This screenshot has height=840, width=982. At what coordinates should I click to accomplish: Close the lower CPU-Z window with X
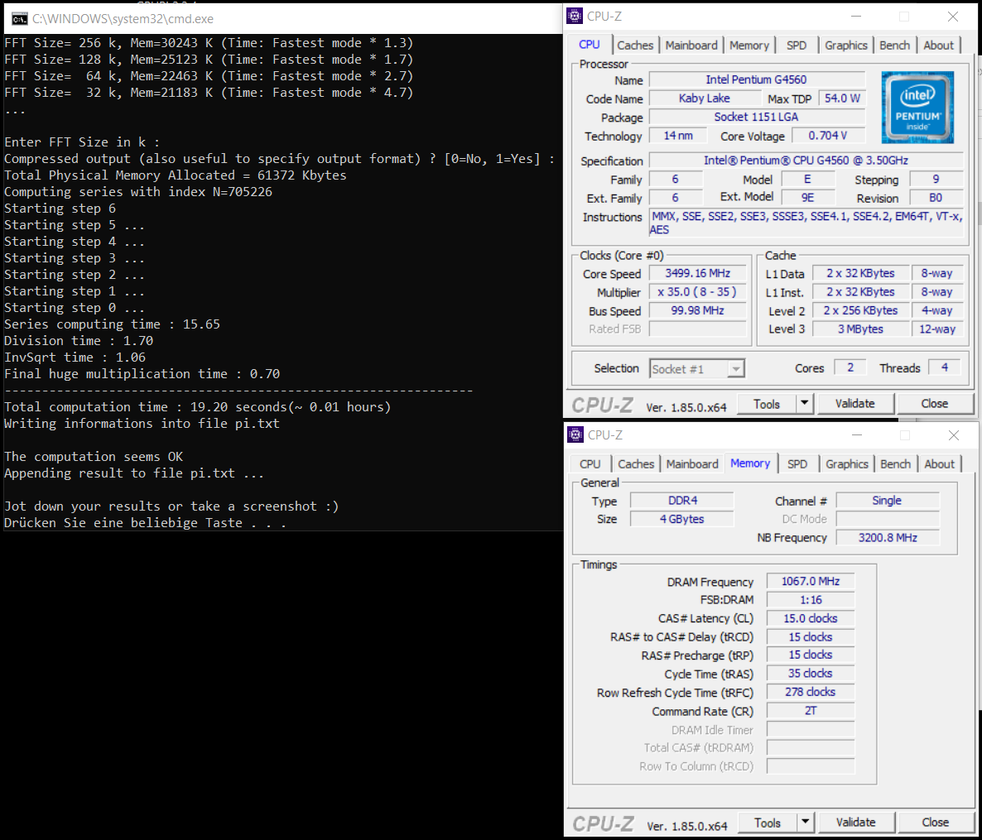[x=953, y=434]
